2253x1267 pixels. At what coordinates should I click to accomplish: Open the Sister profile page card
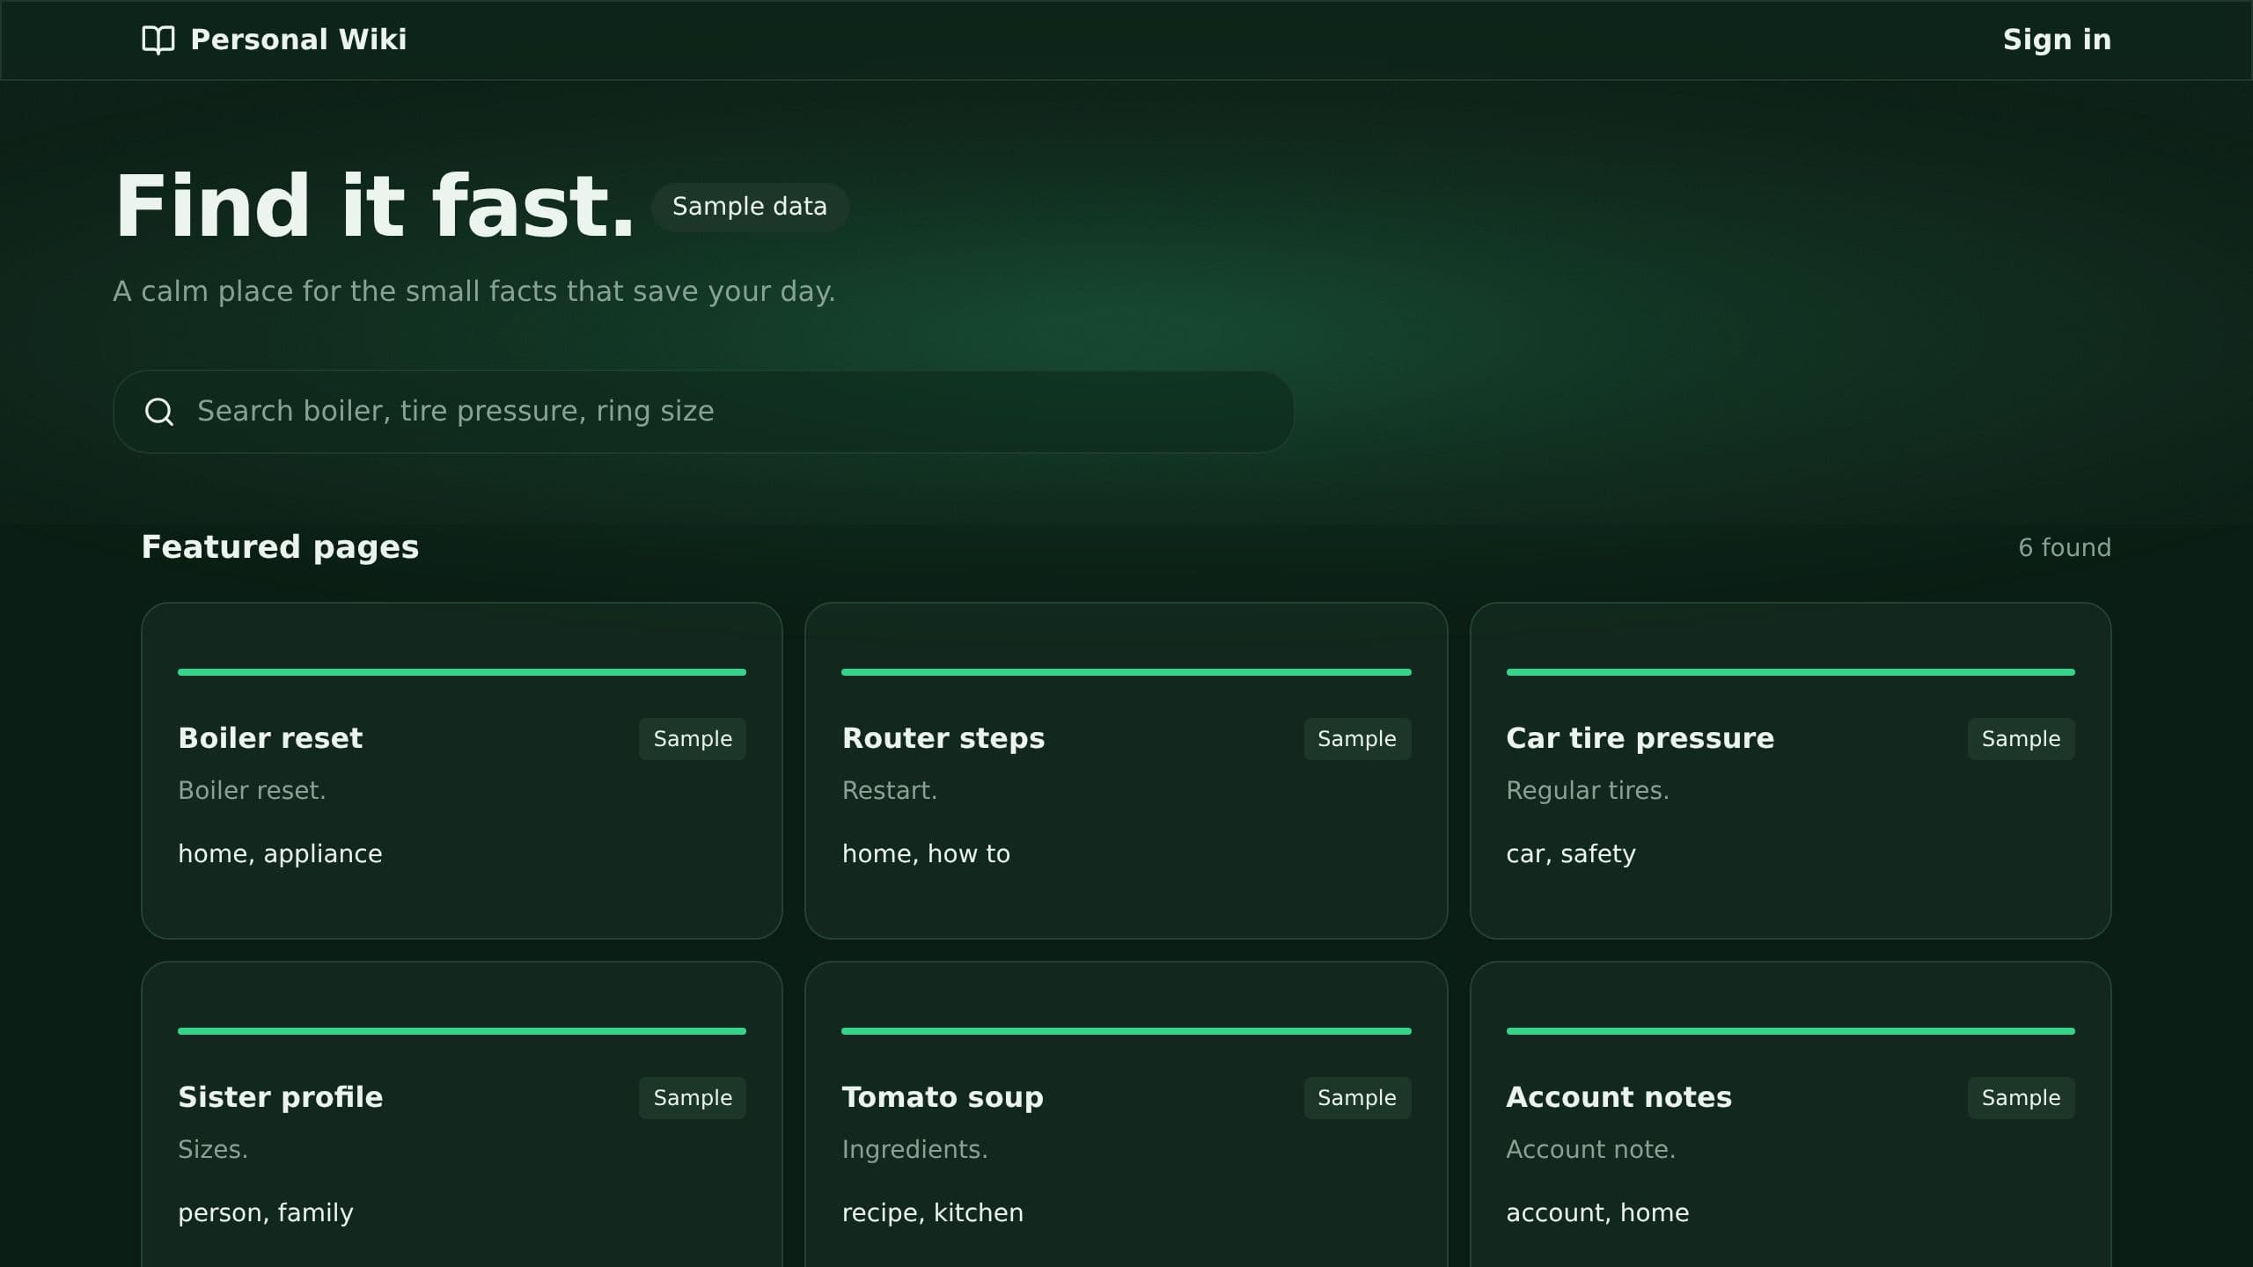point(462,1114)
